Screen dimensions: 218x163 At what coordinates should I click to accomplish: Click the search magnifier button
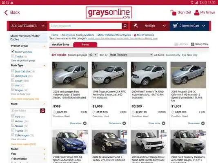pyautogui.click(x=125, y=26)
